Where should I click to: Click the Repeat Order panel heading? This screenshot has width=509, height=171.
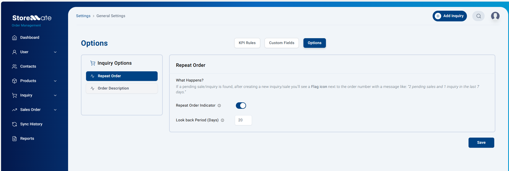(191, 65)
